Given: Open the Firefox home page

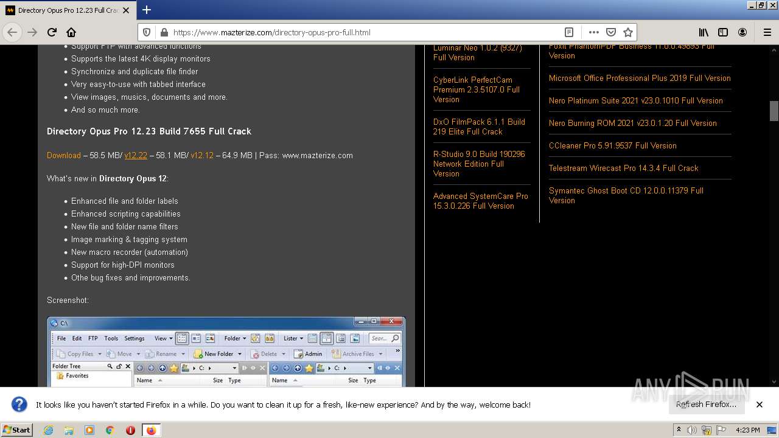Looking at the screenshot, I should pyautogui.click(x=71, y=32).
